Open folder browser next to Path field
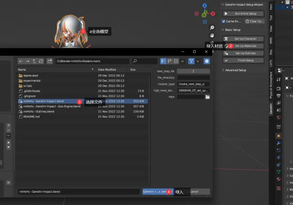The width and height of the screenshot is (293, 205). coord(207,97)
